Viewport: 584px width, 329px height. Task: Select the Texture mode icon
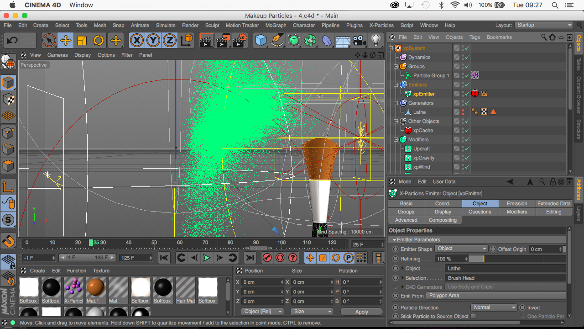8,100
